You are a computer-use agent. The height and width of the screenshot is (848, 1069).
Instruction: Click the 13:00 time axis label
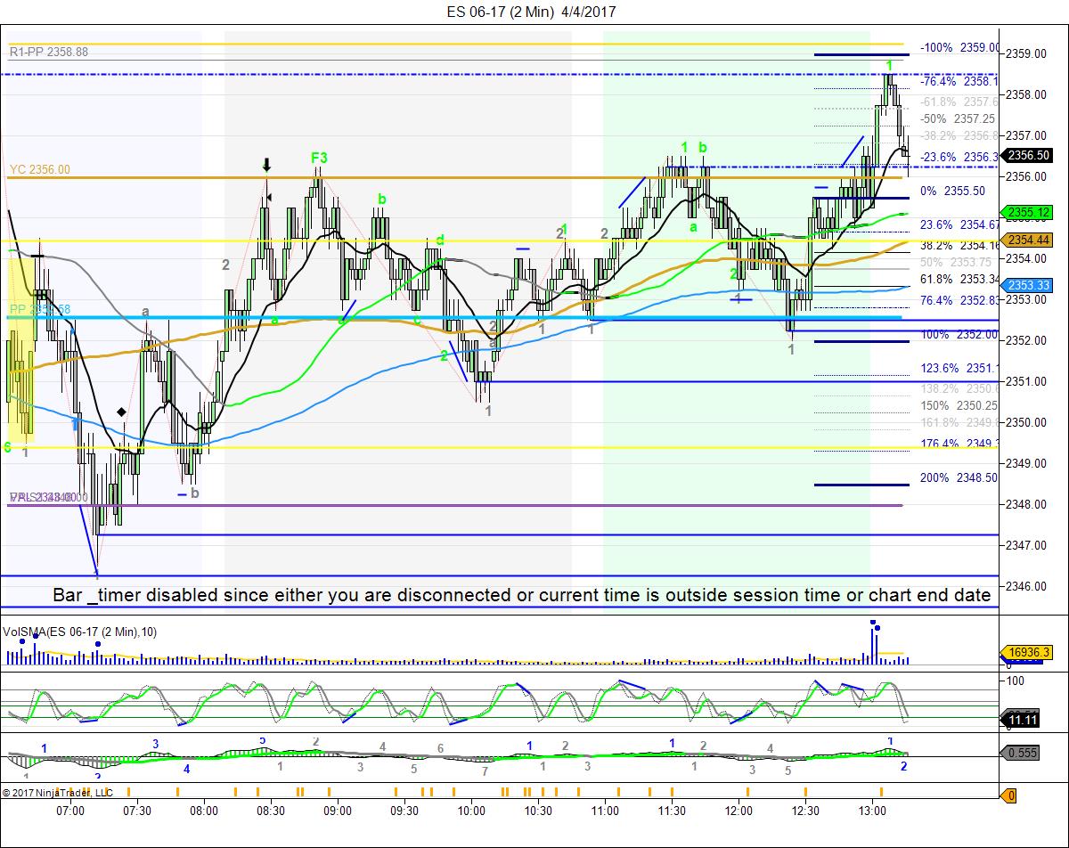[x=872, y=811]
